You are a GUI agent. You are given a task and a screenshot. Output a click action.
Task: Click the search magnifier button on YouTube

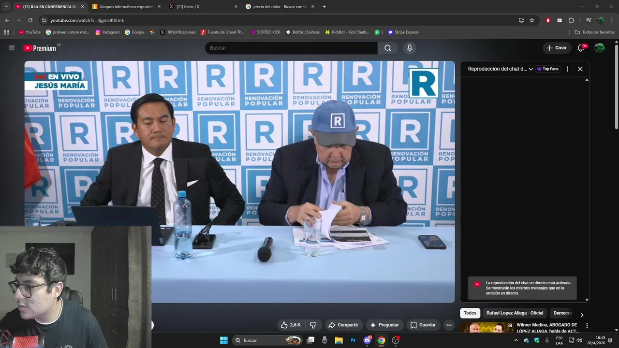coord(388,48)
